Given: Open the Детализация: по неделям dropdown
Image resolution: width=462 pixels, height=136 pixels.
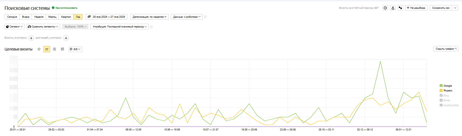Looking at the screenshot, I should [x=150, y=17].
